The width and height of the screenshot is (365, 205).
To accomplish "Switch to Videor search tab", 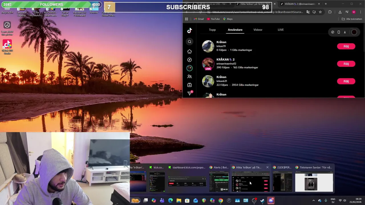I will pyautogui.click(x=258, y=30).
